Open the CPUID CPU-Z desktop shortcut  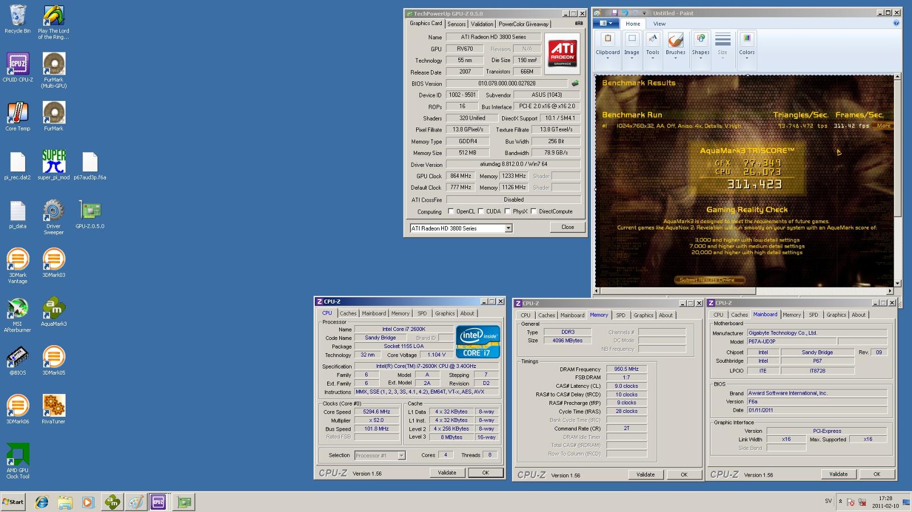click(x=18, y=68)
